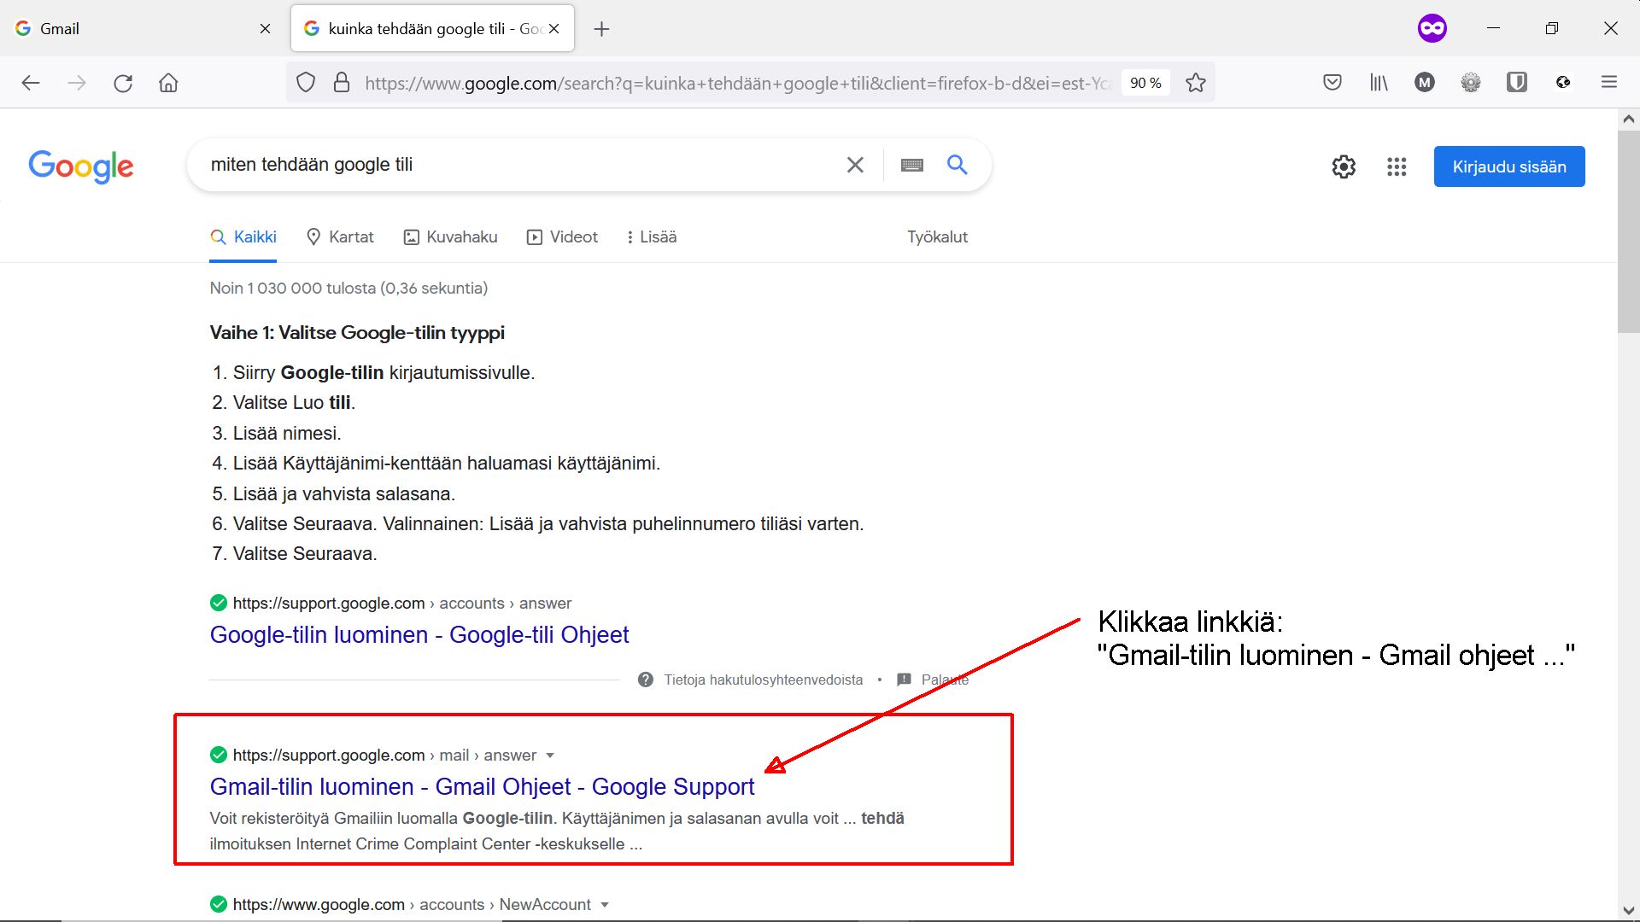Click the green check beside support.google.com accounts
The height and width of the screenshot is (922, 1640).
(x=219, y=603)
